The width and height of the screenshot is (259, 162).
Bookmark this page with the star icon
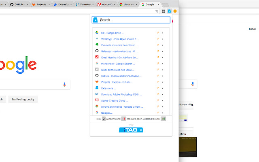coord(157,11)
